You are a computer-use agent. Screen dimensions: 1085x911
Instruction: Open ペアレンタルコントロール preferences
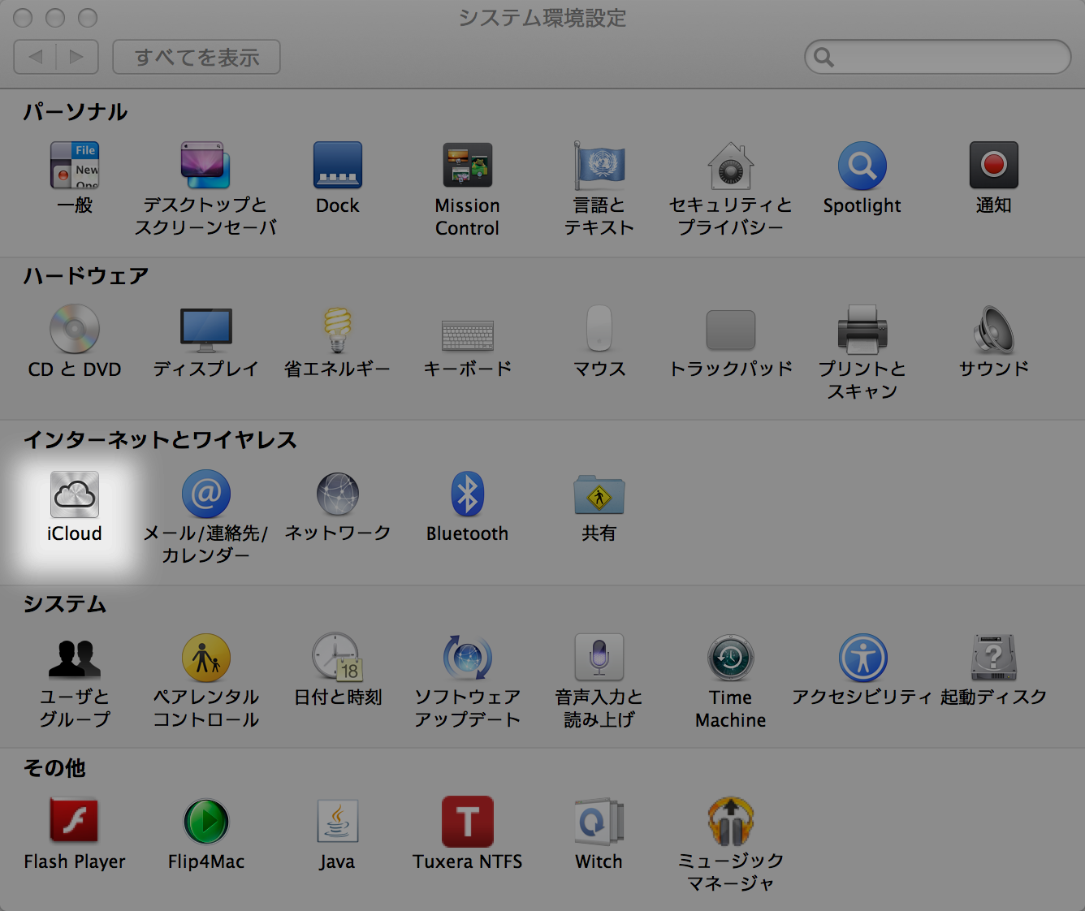click(x=206, y=658)
